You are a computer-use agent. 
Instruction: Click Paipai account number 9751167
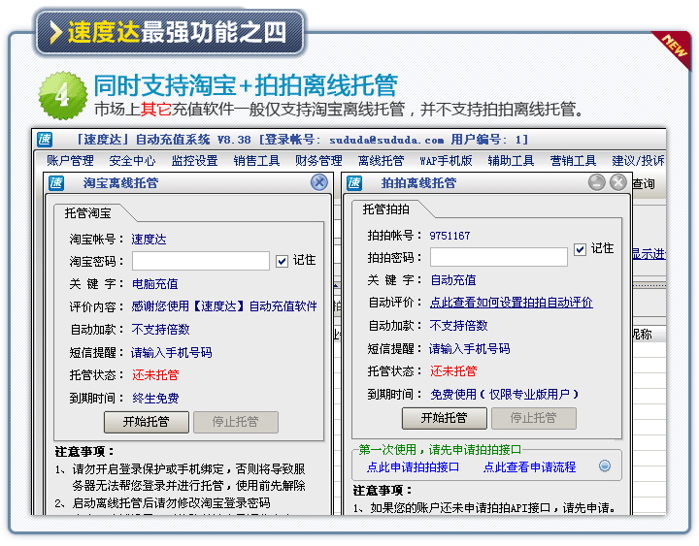[449, 236]
